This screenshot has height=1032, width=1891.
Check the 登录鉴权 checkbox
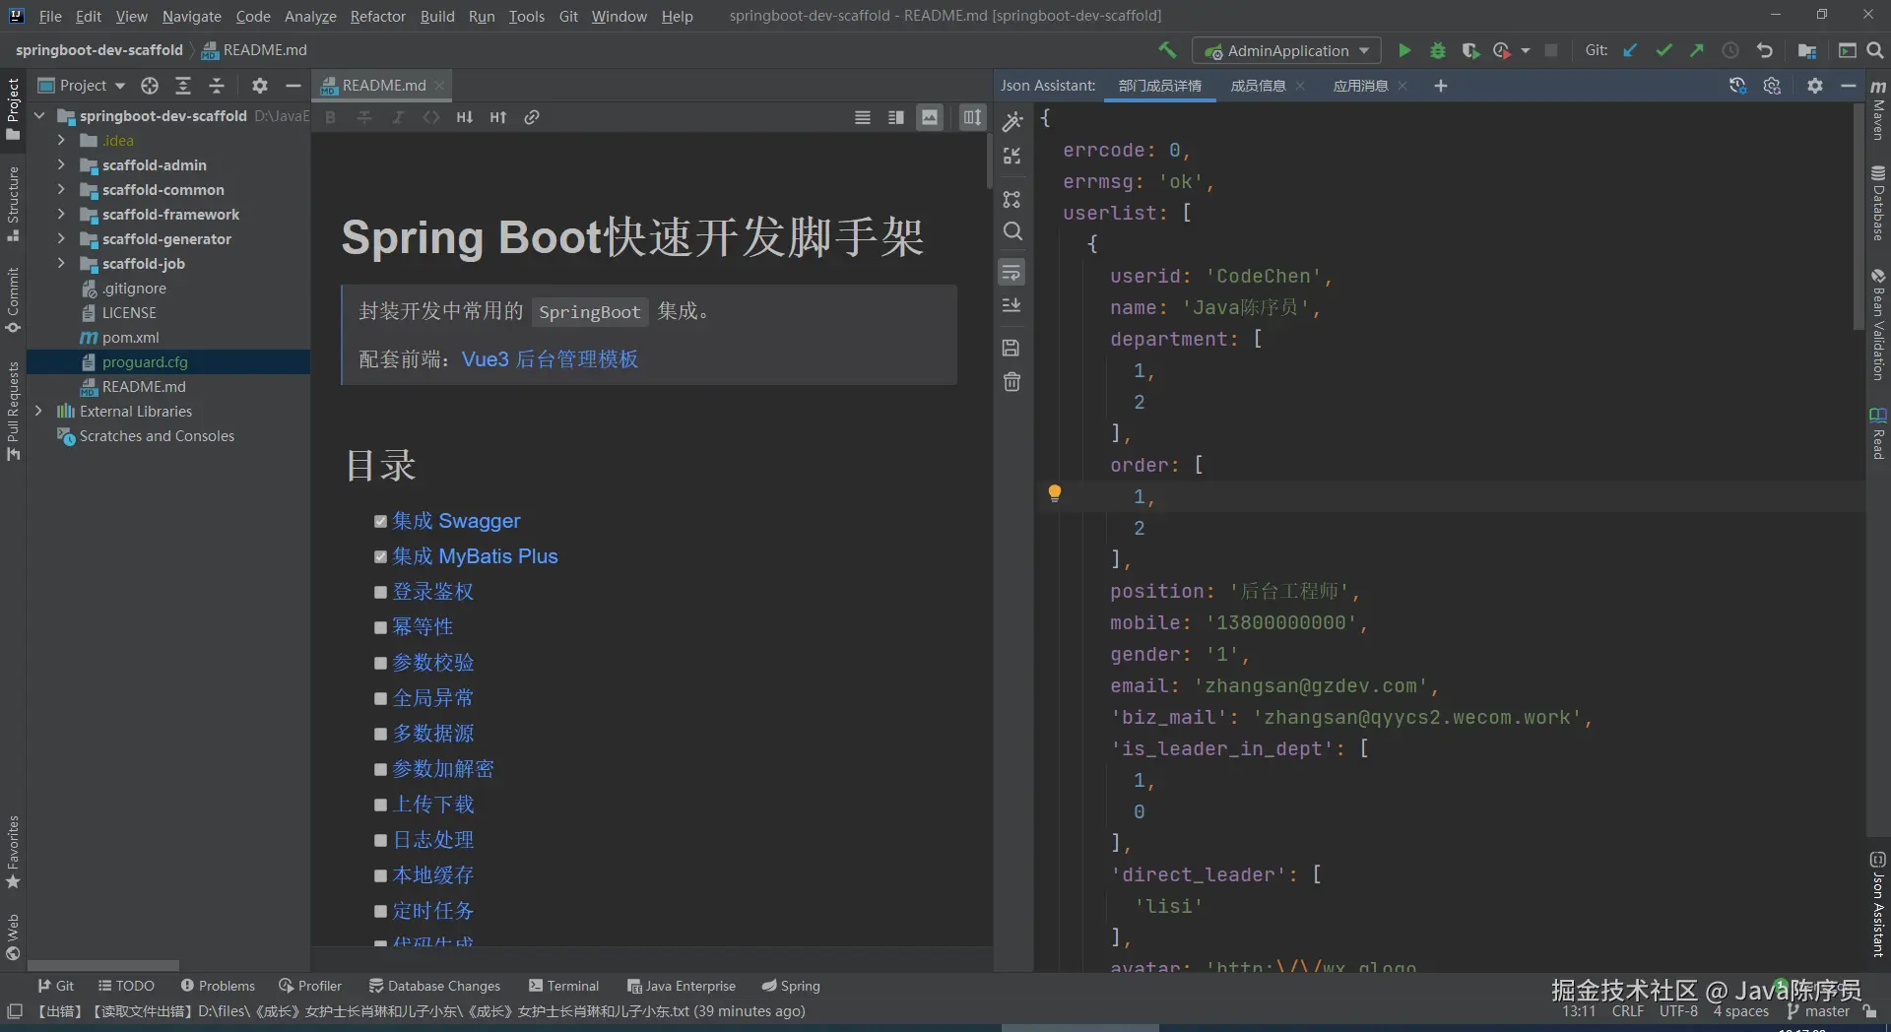pos(380,593)
